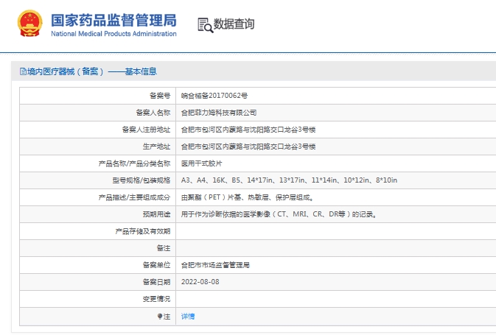The image size is (496, 335).
Task: Select value 合肥市市场监督管理局
Action: coord(215,265)
